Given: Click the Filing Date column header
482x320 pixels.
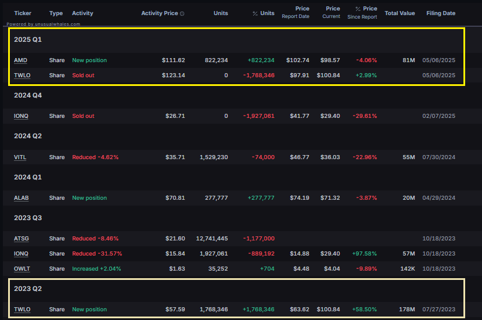Looking at the screenshot, I should [x=441, y=13].
